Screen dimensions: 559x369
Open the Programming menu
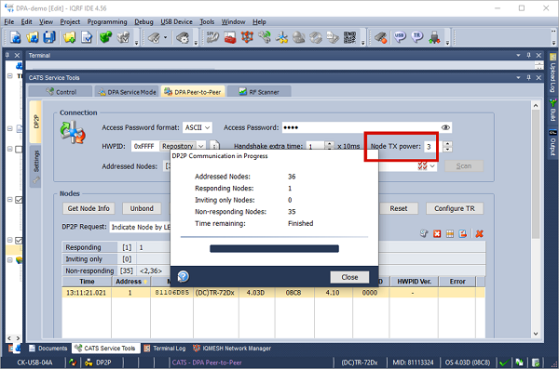(x=107, y=22)
